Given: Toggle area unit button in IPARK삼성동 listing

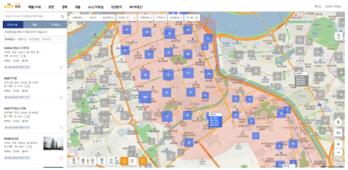Looking at the screenshot, I should pos(29,147).
